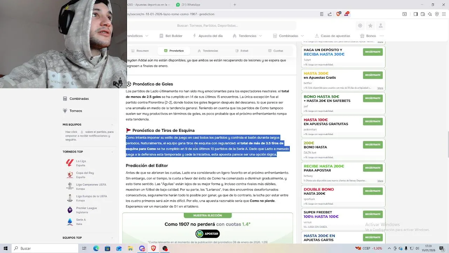Click the share page icon in address bar
Image resolution: width=449 pixels, height=253 pixels.
[330, 14]
